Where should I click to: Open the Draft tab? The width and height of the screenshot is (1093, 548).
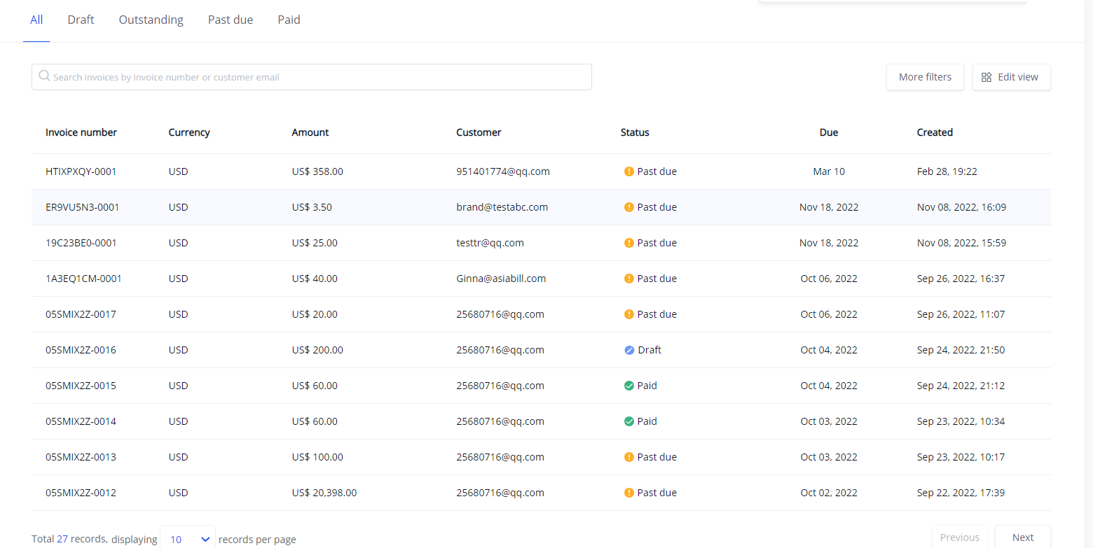tap(81, 20)
